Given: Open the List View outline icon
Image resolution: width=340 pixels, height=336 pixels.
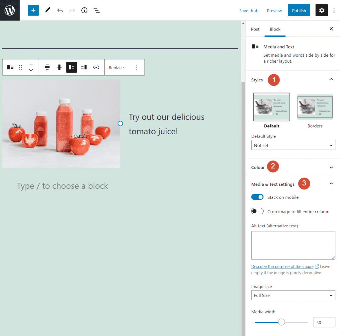Looking at the screenshot, I should click(x=97, y=10).
